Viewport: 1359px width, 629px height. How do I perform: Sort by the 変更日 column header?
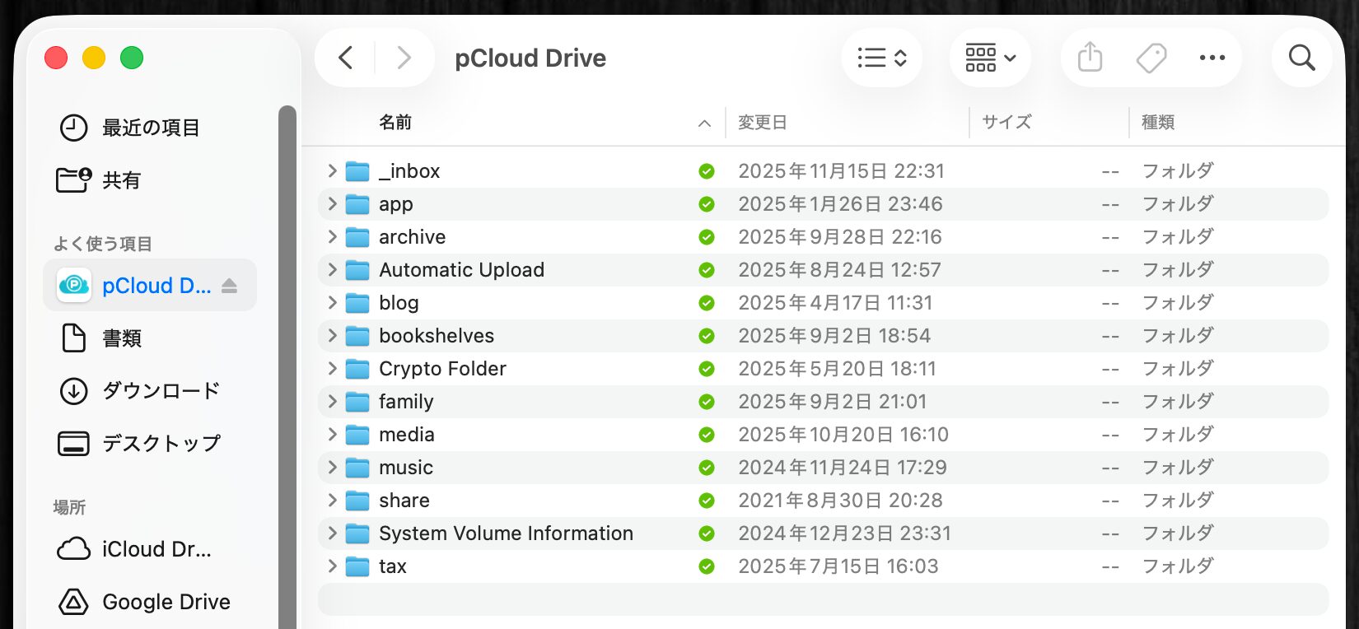point(763,123)
